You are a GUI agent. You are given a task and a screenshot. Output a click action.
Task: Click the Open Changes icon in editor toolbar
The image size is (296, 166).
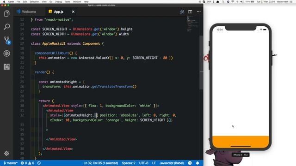(182, 12)
